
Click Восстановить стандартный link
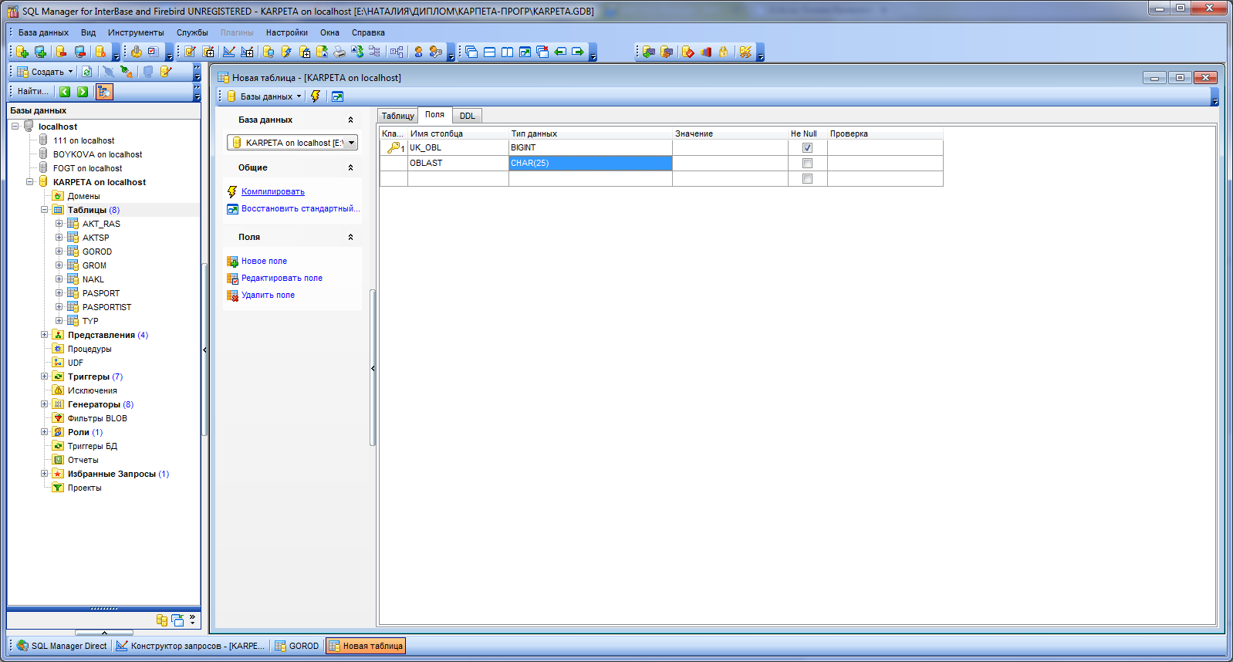pos(300,208)
